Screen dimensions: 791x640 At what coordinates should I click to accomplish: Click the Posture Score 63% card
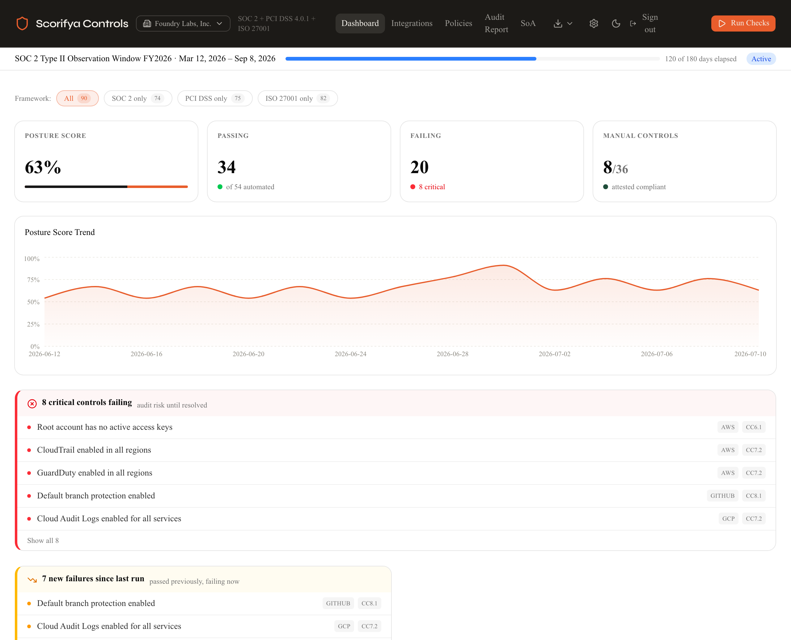pyautogui.click(x=106, y=161)
